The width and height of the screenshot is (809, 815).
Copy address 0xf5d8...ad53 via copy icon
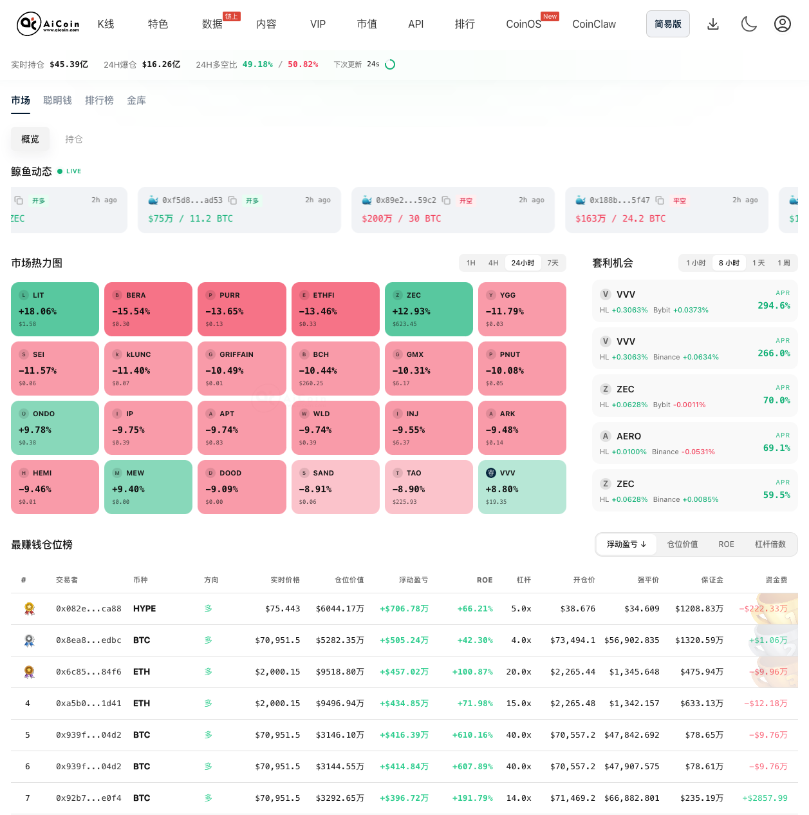232,200
